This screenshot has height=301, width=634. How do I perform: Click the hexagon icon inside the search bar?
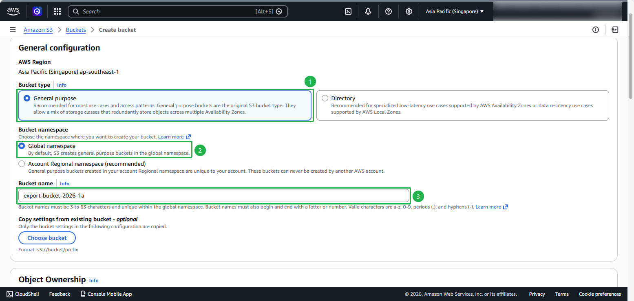279,11
